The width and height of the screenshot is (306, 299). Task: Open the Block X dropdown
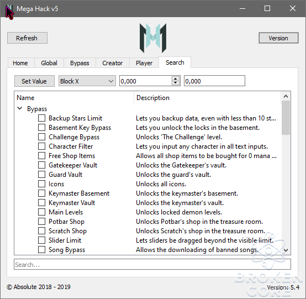click(87, 81)
